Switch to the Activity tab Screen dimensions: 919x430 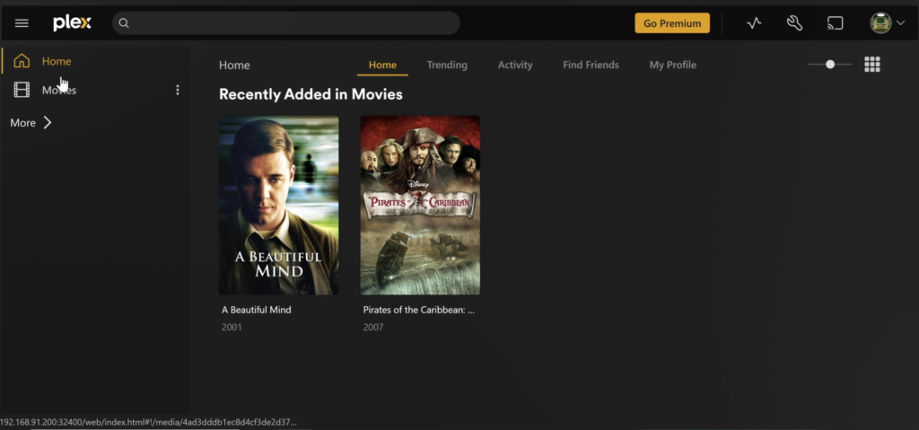coord(515,66)
